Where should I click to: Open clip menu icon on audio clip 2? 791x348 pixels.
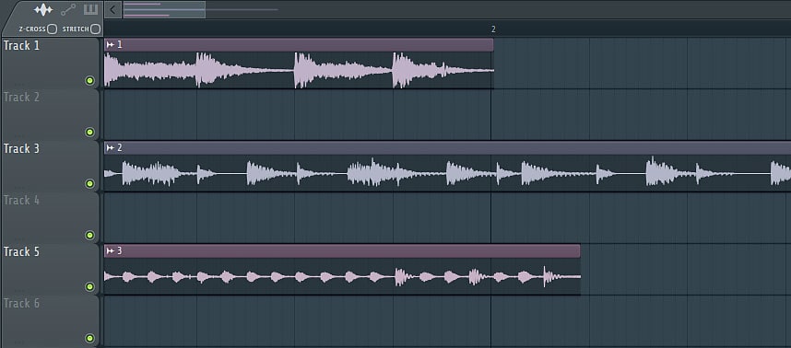click(110, 148)
